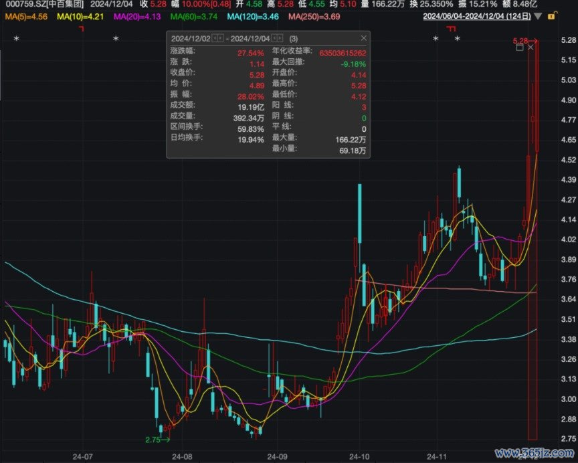Click the asterisk marker near August
Viewport: 578px width, 463px height.
(x=116, y=39)
